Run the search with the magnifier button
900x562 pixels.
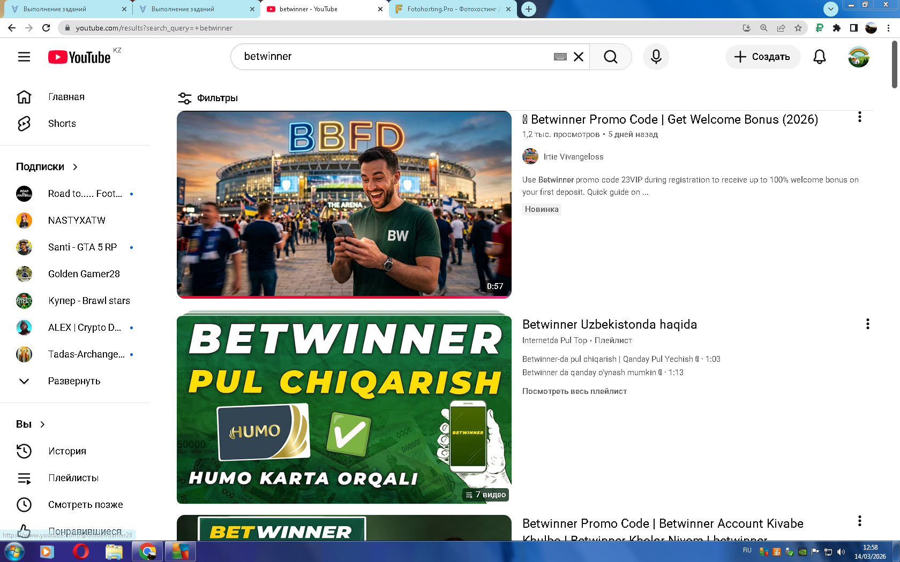[x=611, y=57]
